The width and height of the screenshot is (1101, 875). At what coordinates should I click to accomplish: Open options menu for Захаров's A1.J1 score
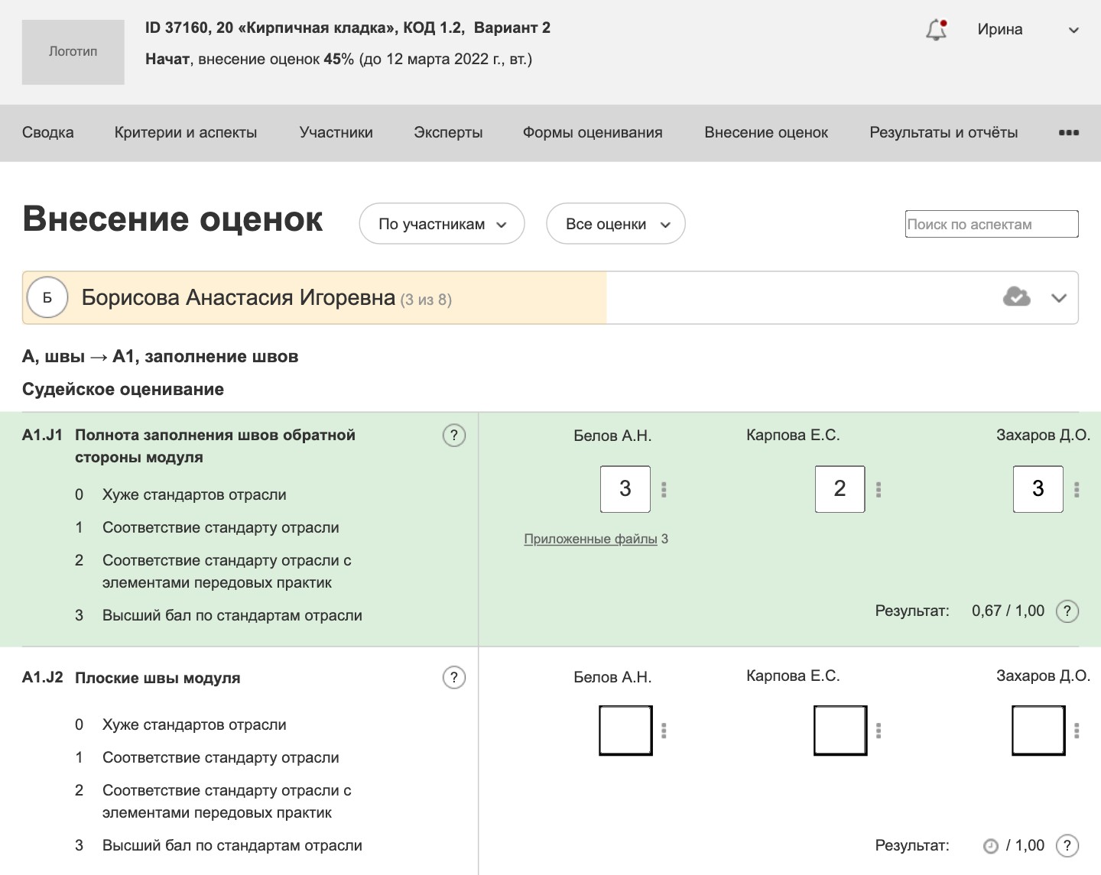(1077, 489)
